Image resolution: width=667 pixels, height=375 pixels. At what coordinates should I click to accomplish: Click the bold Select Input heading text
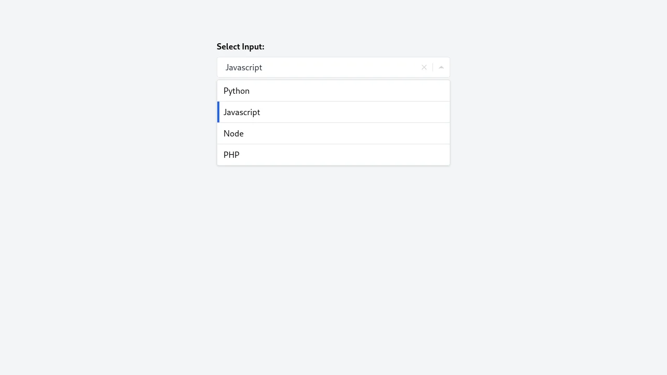[240, 46]
